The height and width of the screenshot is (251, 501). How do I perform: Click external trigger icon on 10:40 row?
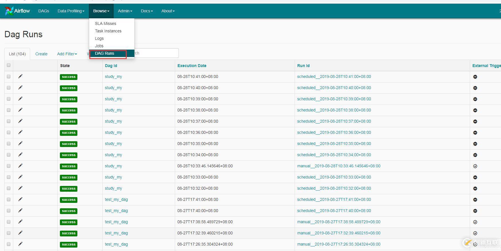[475, 88]
